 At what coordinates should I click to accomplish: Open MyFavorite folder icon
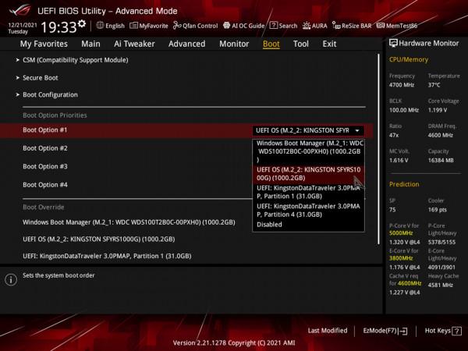tap(133, 26)
